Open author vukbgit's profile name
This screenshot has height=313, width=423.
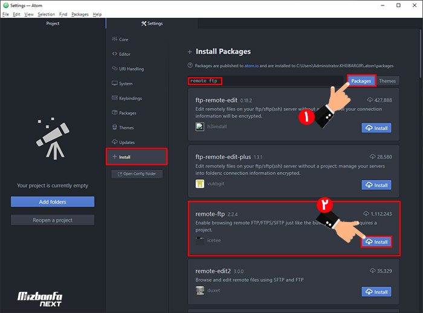[216, 183]
